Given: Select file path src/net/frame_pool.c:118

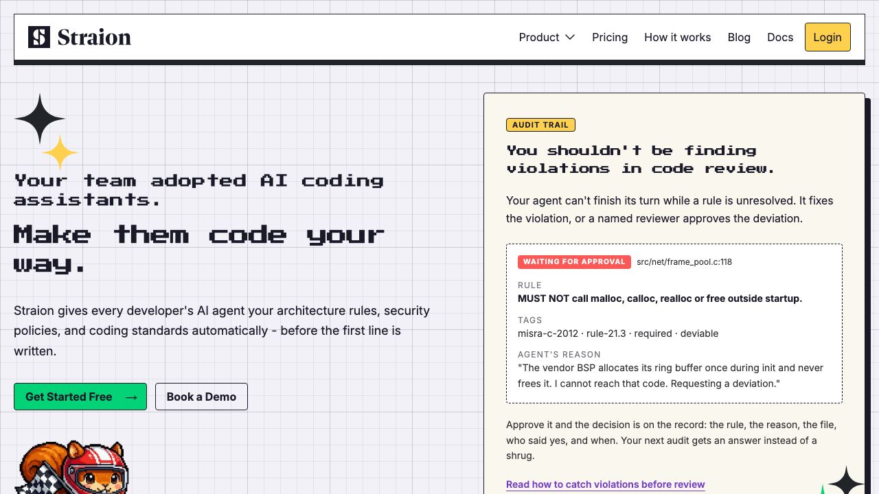Looking at the screenshot, I should pos(684,261).
